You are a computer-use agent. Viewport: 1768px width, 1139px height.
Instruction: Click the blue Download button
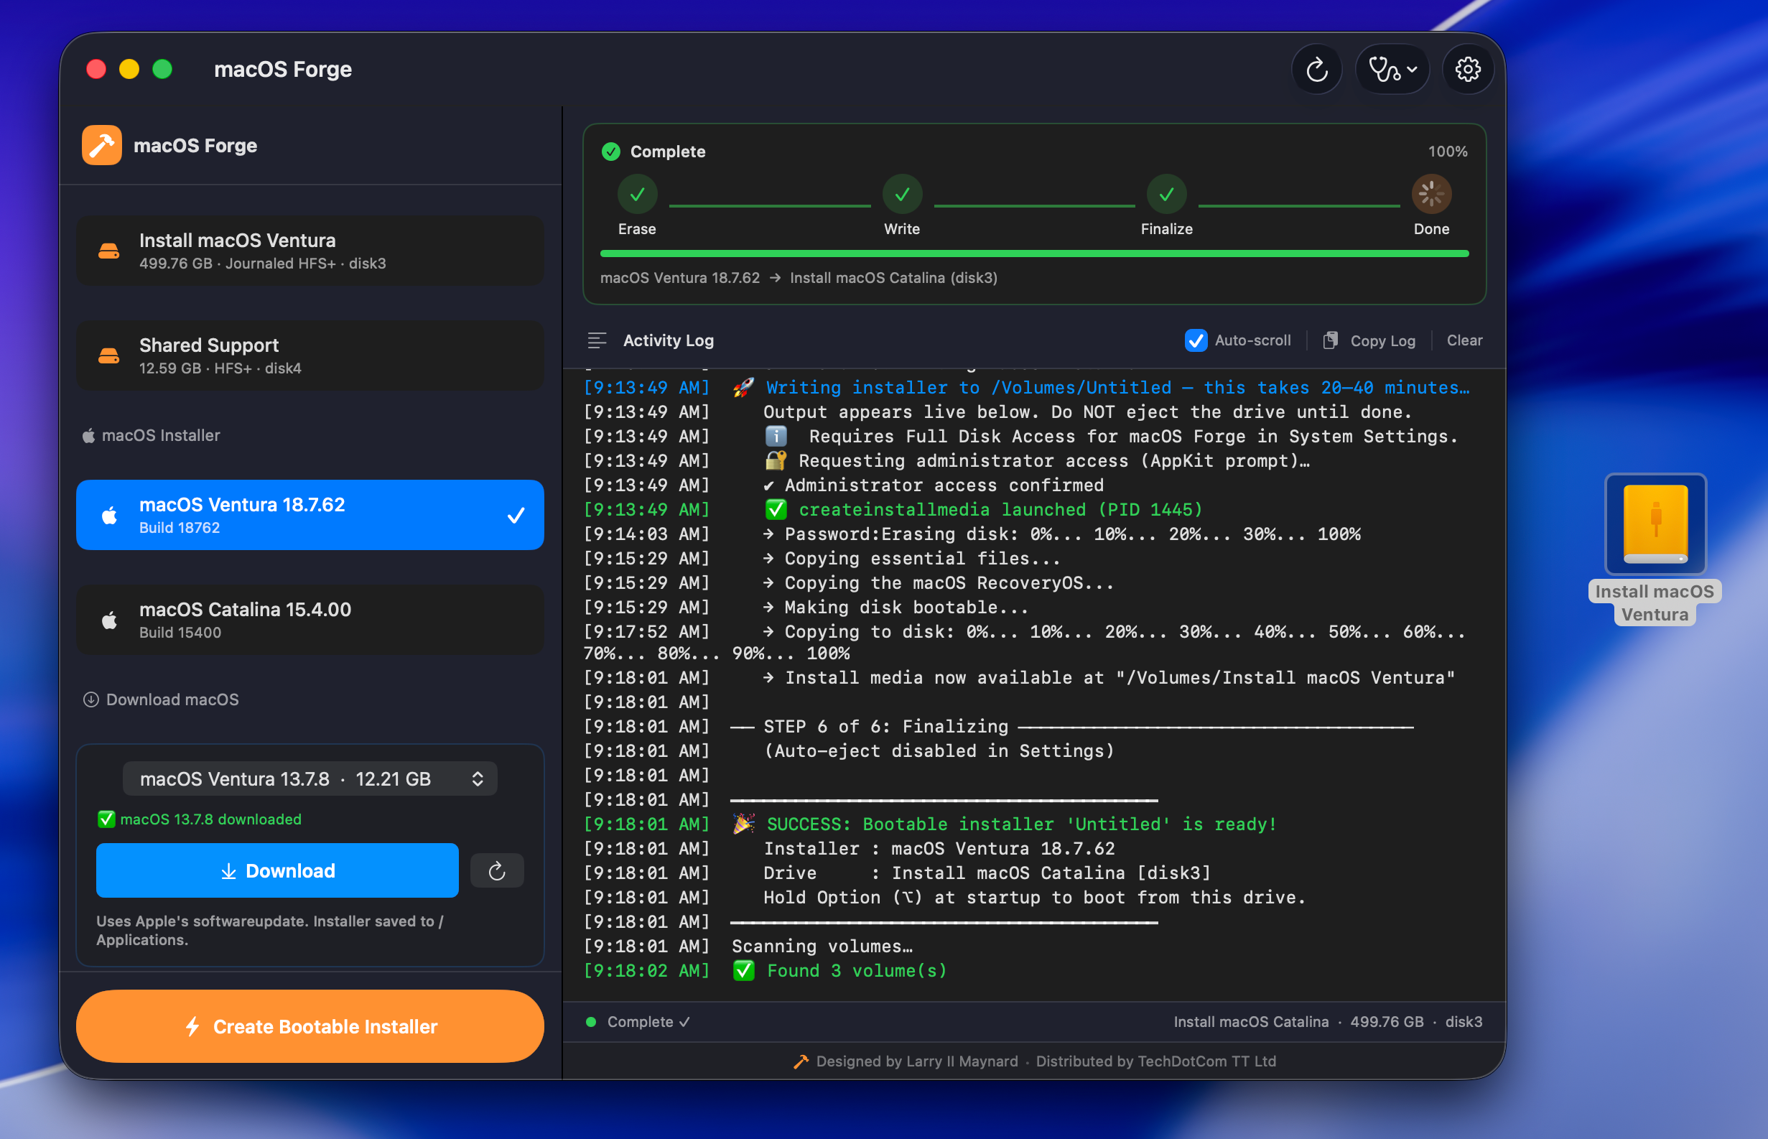pyautogui.click(x=277, y=870)
